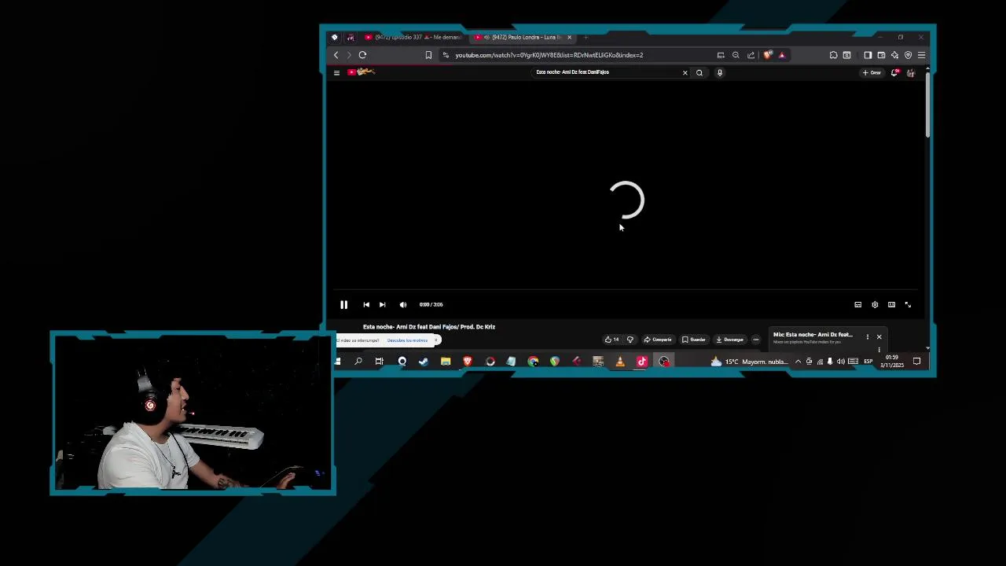Open Task View on taskbar
This screenshot has height=566, width=1006.
tap(380, 362)
